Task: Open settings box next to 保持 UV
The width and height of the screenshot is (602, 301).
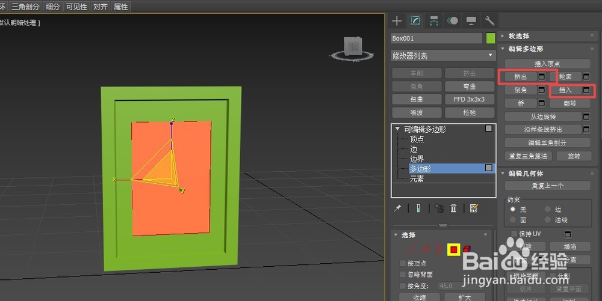Action: [x=568, y=234]
